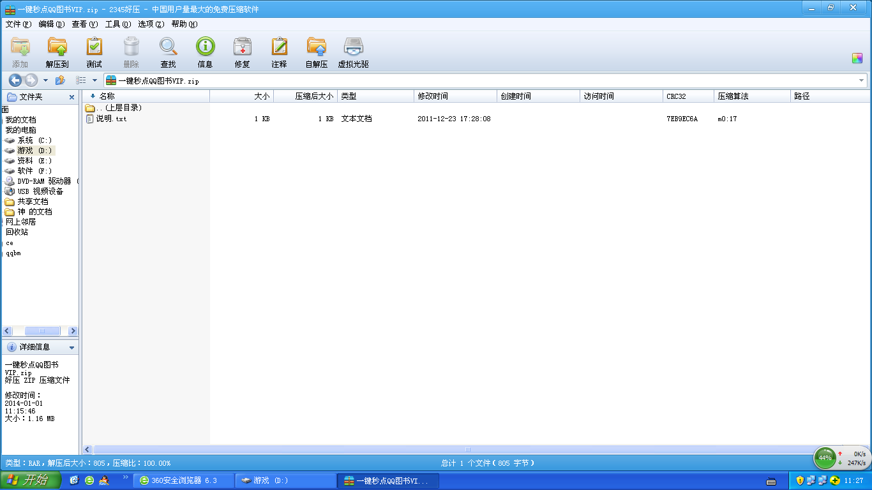Open the 虚拟光驱 (Virtual drive) tool
This screenshot has width=872, height=490.
[x=353, y=52]
